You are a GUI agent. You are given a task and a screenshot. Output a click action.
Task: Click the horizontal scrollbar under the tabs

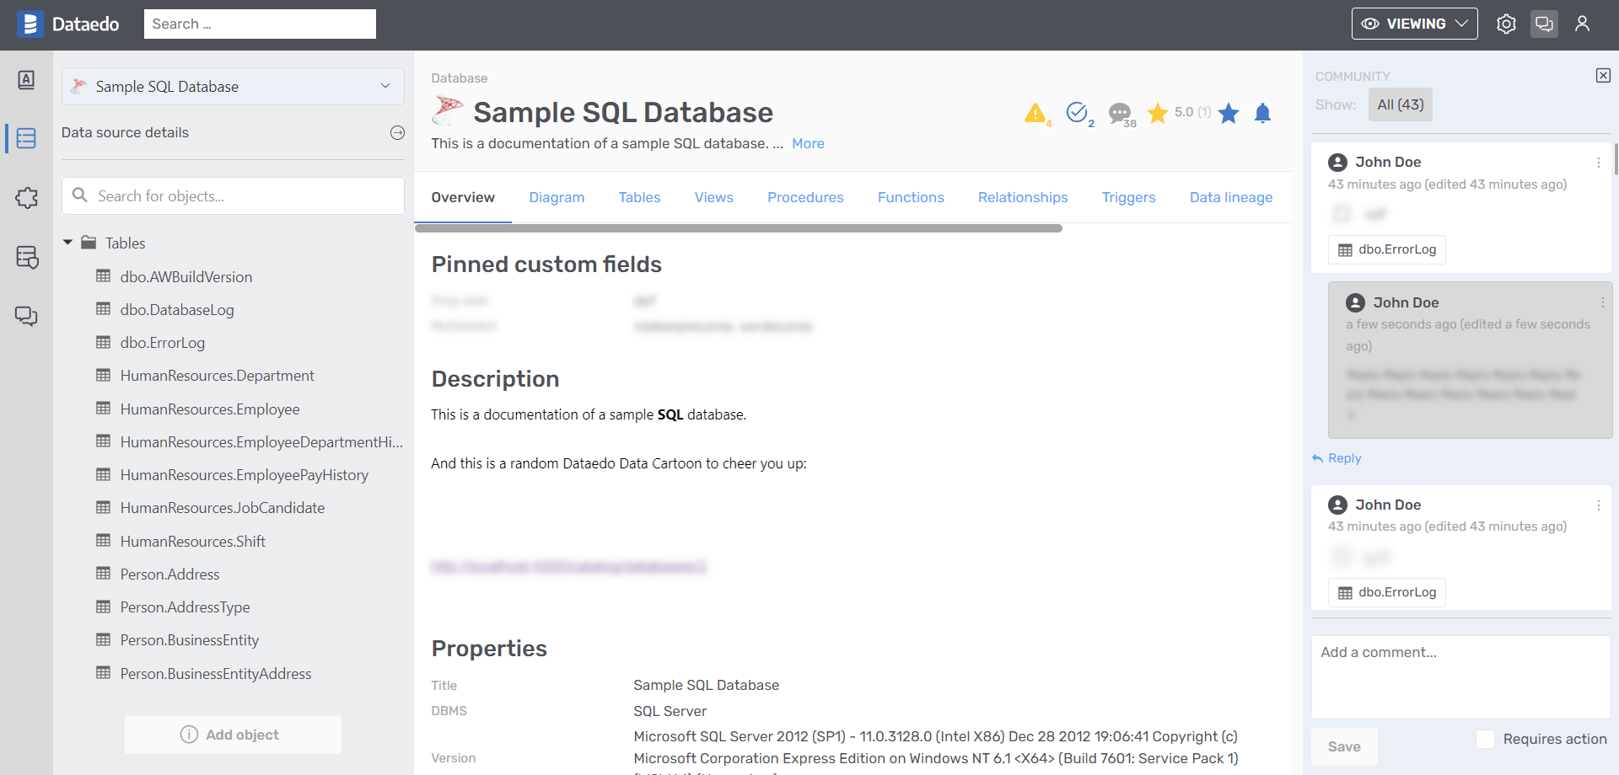click(738, 228)
